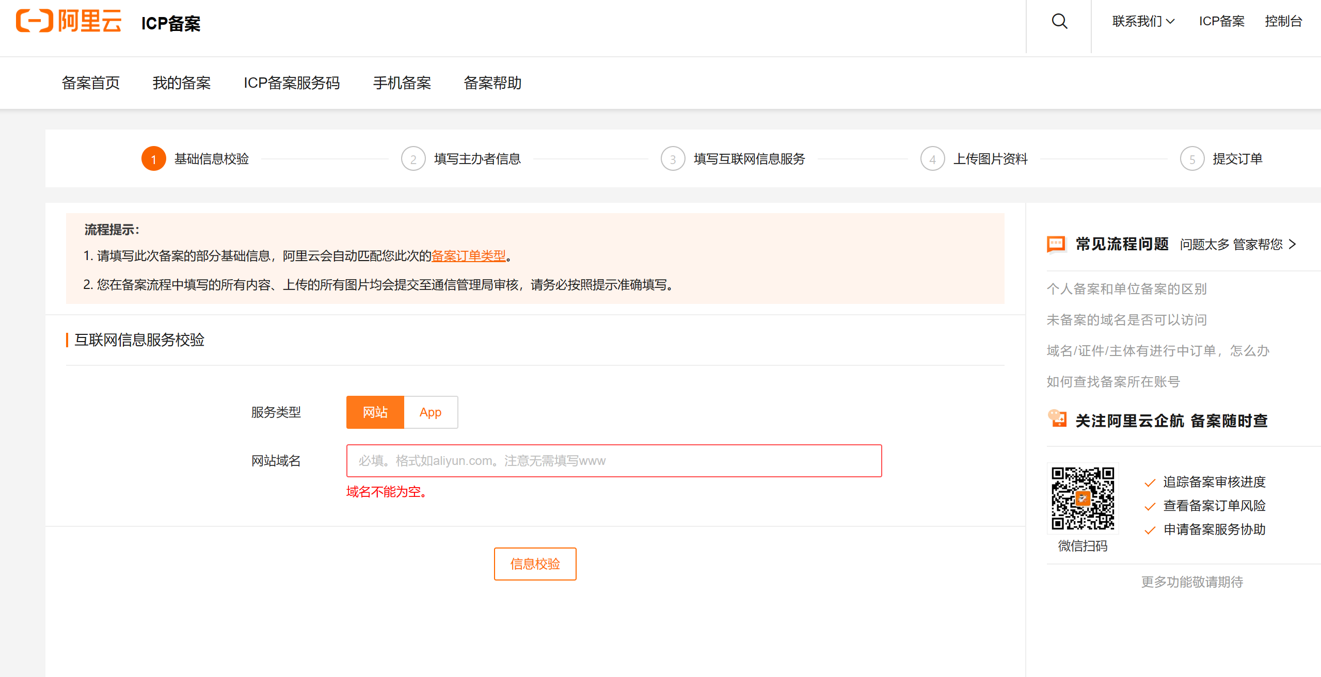Image resolution: width=1321 pixels, height=677 pixels.
Task: Select the 网站 service type
Action: [x=375, y=412]
